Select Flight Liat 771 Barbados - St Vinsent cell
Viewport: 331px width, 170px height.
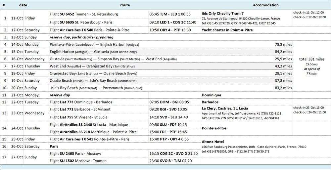(99, 109)
